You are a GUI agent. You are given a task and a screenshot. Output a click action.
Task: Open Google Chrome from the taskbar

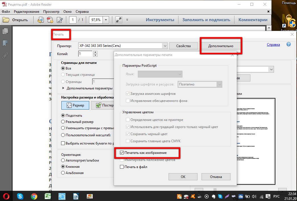(34, 196)
